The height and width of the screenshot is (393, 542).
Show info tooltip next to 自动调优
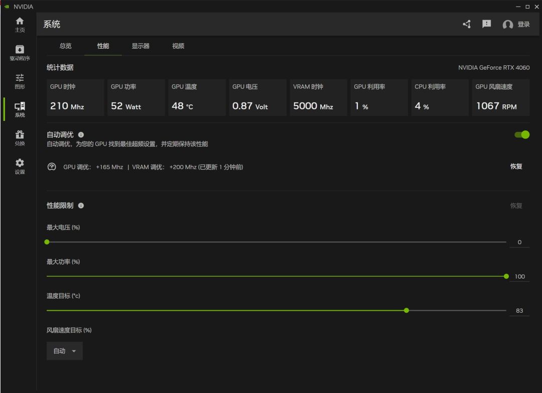click(x=81, y=135)
